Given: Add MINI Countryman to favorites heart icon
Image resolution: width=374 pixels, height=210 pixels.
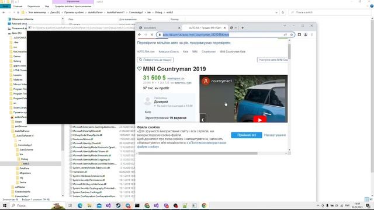Looking at the screenshot, I should coord(140,69).
